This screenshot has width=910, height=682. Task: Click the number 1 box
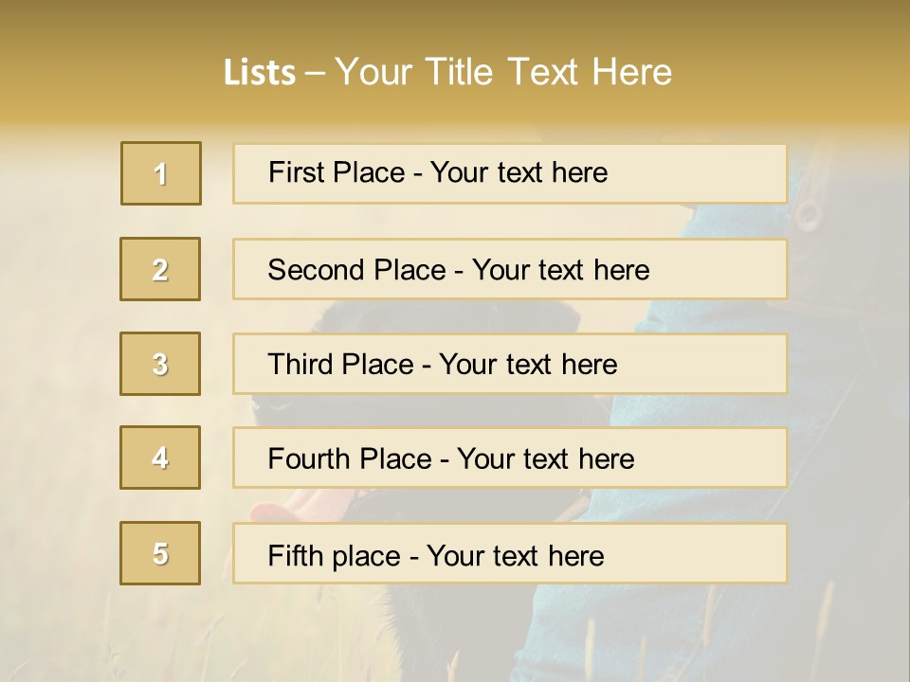(x=161, y=173)
